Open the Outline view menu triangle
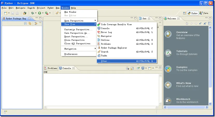The width and height of the screenshot is (215, 117). pos(160,22)
